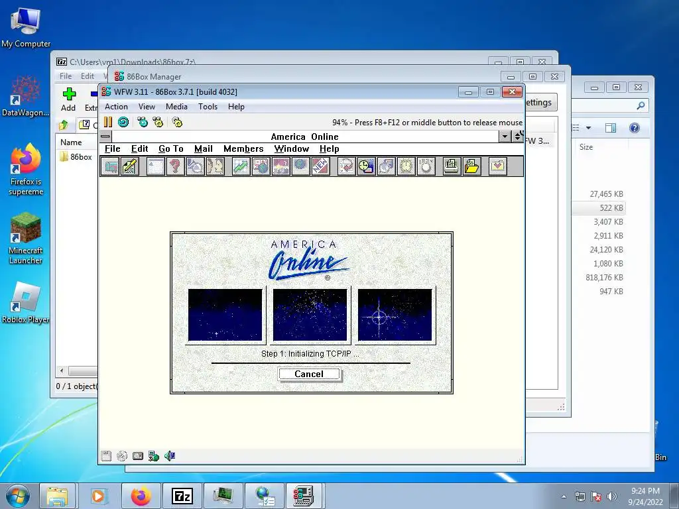
Task: Click the Start button
Action: pyautogui.click(x=17, y=496)
